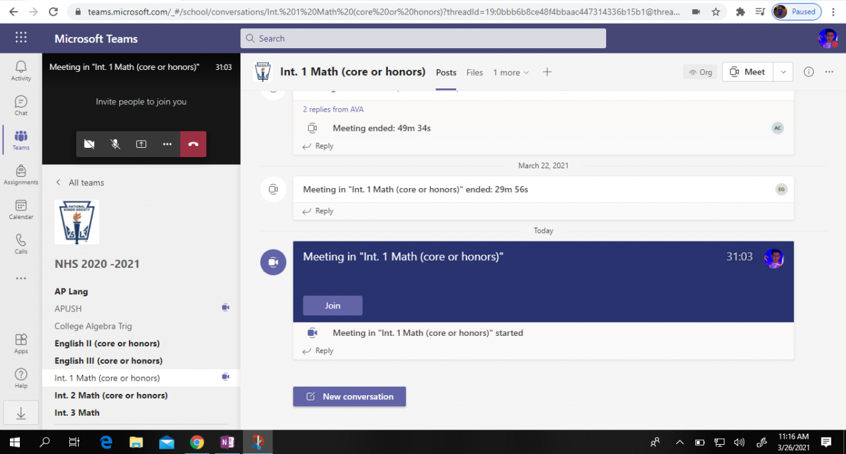Open the Calls section

(x=21, y=244)
